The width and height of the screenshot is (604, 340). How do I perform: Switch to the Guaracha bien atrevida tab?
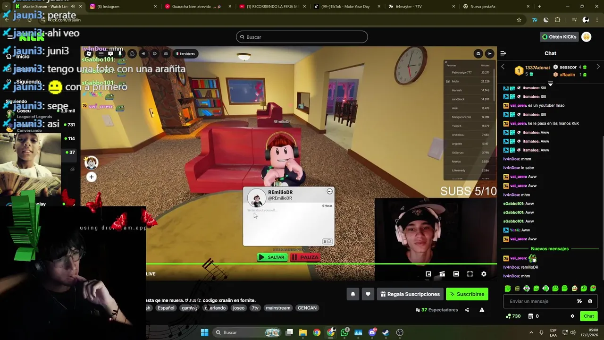pos(197,7)
